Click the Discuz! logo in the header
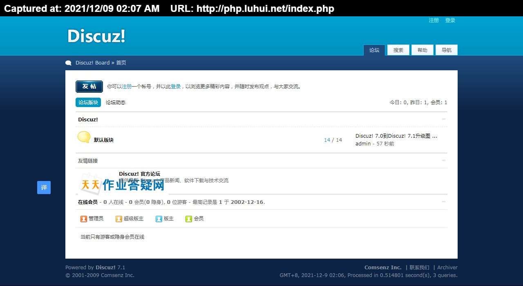523x286 pixels. click(96, 36)
